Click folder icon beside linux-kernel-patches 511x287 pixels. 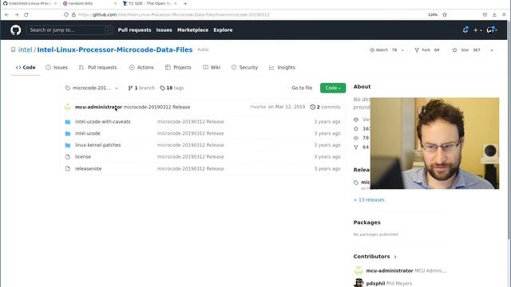[68, 145]
